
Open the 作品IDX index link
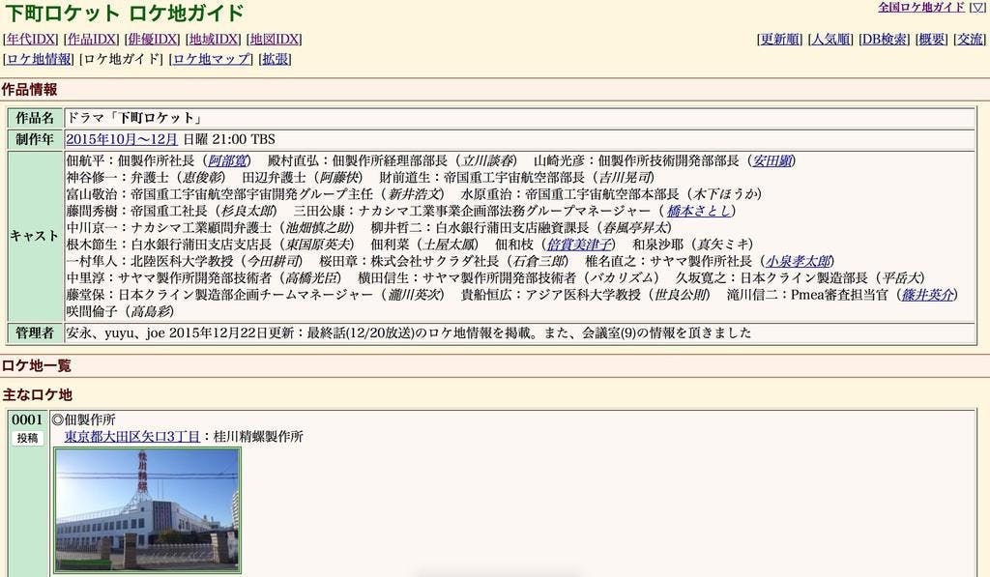pos(92,39)
